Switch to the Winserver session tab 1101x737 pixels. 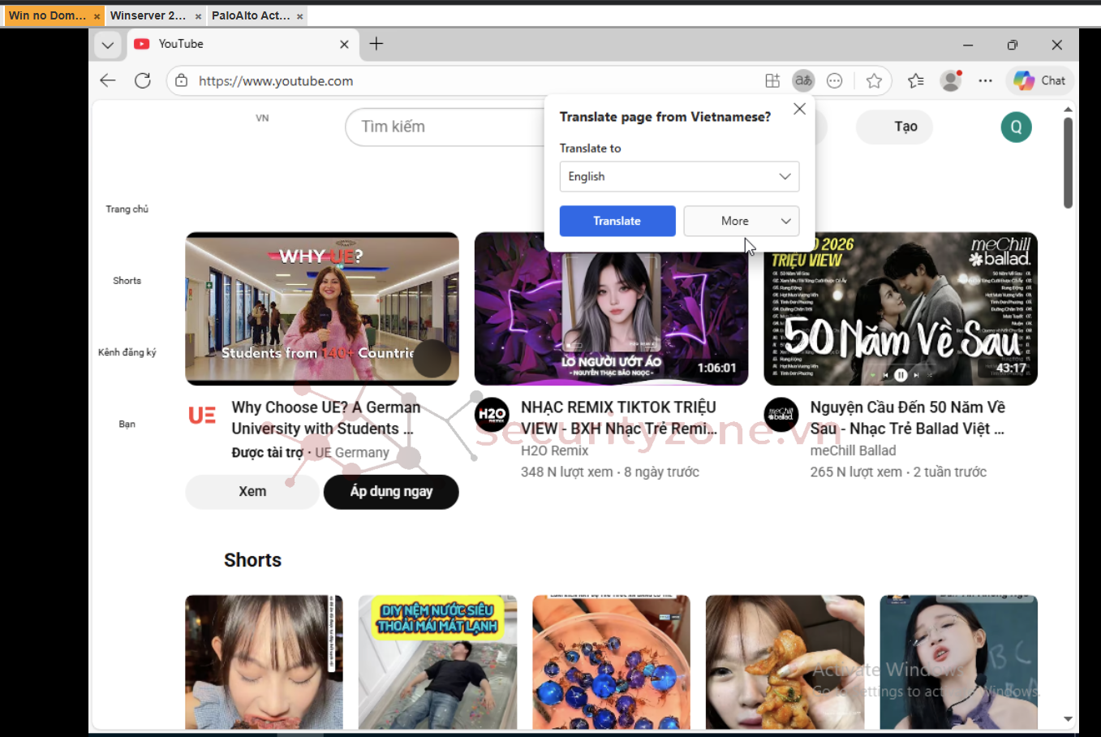(148, 15)
